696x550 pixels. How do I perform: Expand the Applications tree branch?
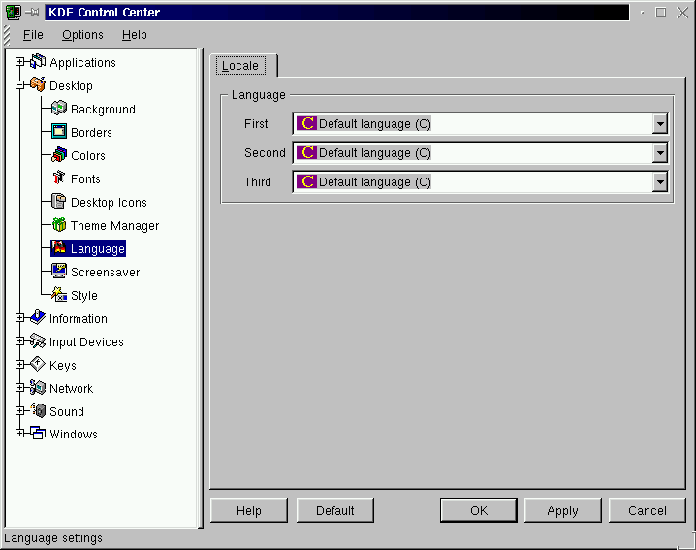pyautogui.click(x=20, y=62)
